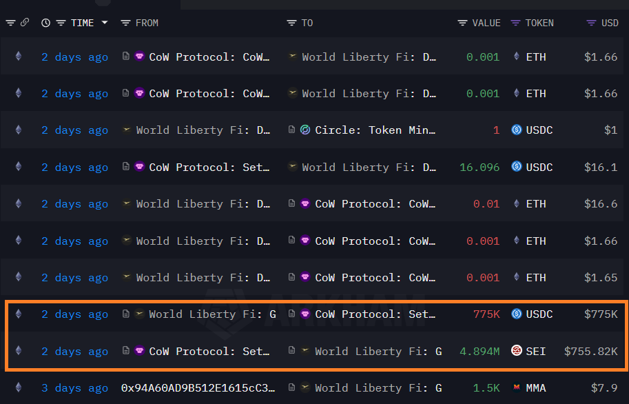Click the link chain icon in header
Screen dimensions: 629x404
pyautogui.click(x=25, y=23)
